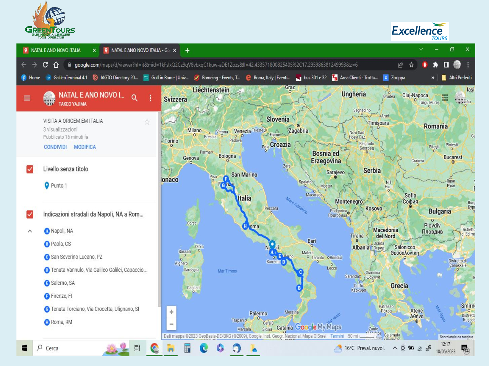Image resolution: width=489 pixels, height=366 pixels.
Task: Click the browser home icon
Action: click(56, 65)
